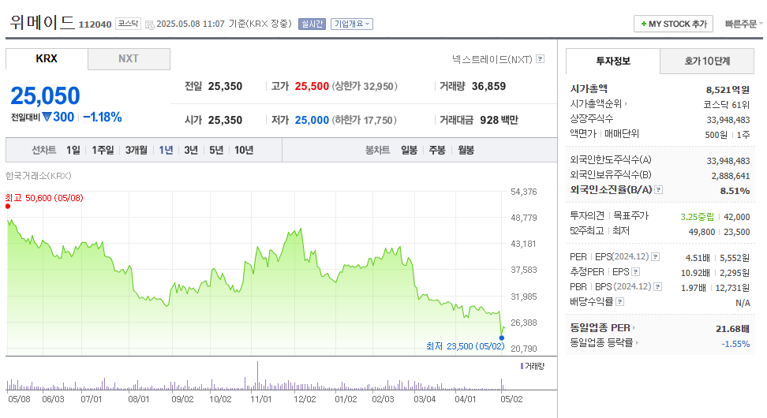Click the 한국거래소(KRX) chart caption
The height and width of the screenshot is (418, 767).
click(x=38, y=176)
